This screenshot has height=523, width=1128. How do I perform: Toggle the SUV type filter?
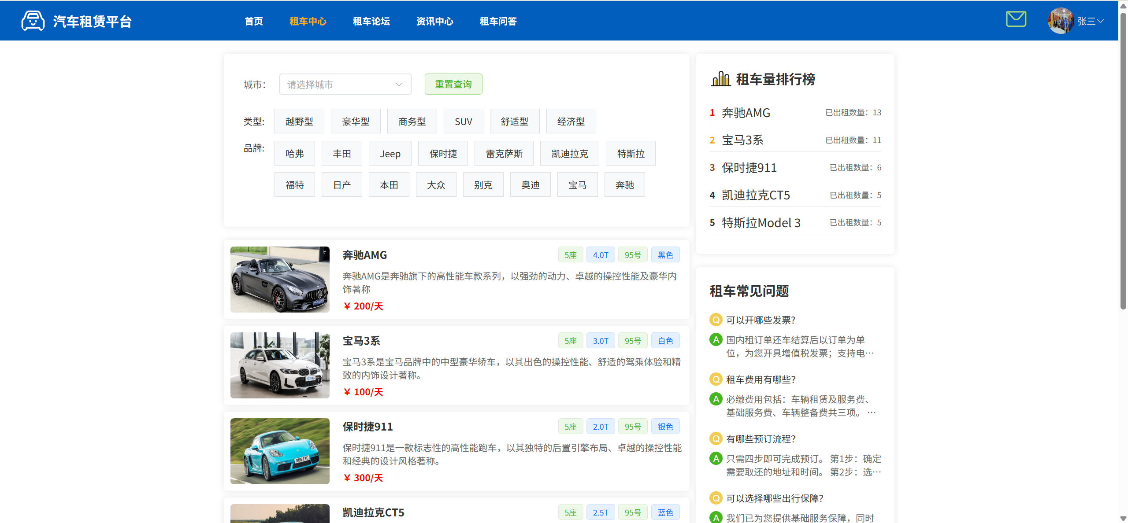(x=463, y=122)
